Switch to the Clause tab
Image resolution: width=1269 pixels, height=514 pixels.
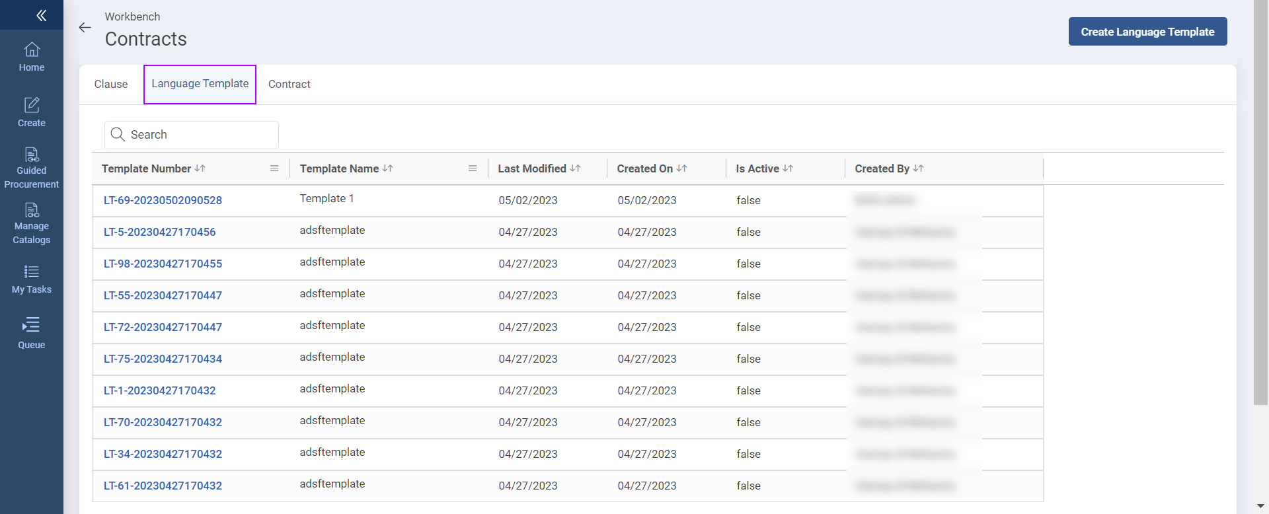click(111, 84)
